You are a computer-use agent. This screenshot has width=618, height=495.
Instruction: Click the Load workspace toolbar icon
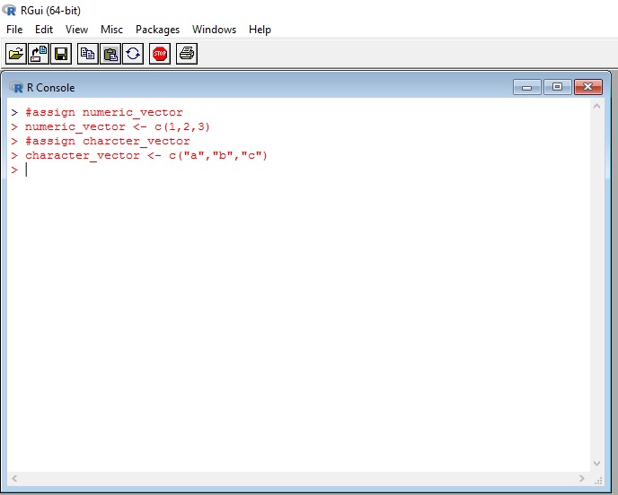(39, 54)
